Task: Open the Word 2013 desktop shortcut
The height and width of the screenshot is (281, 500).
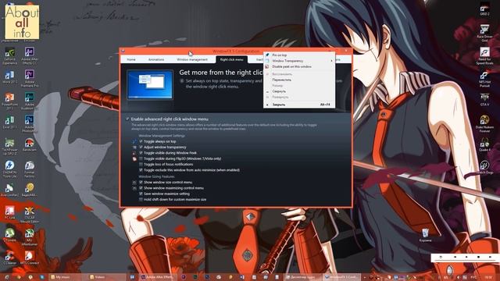Action: 9,78
